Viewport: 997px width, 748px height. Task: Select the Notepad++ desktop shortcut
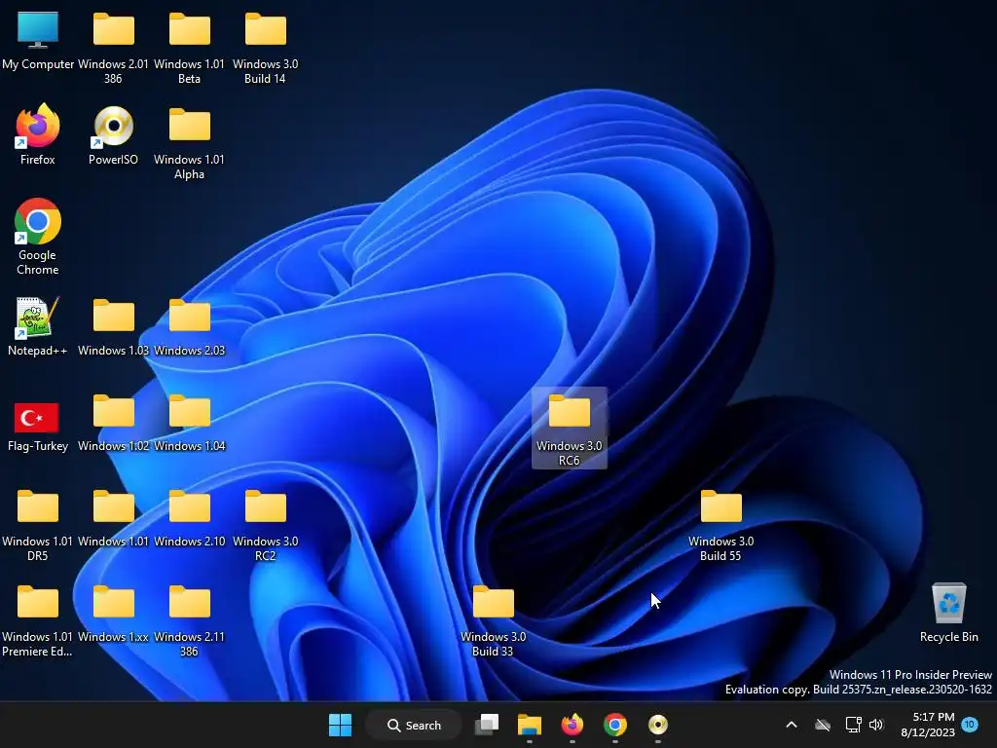[38, 325]
